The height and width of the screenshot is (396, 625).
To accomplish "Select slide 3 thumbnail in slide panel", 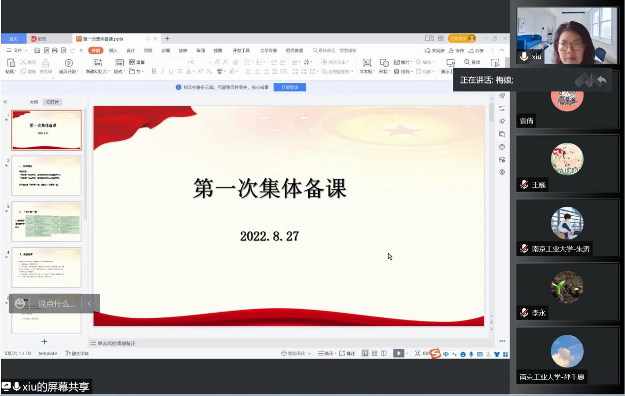I will tap(46, 222).
